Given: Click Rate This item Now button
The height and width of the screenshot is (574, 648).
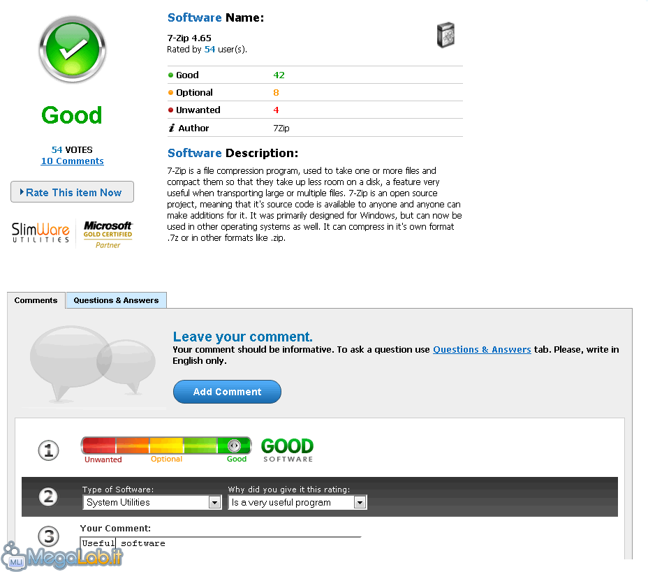Looking at the screenshot, I should tap(73, 192).
